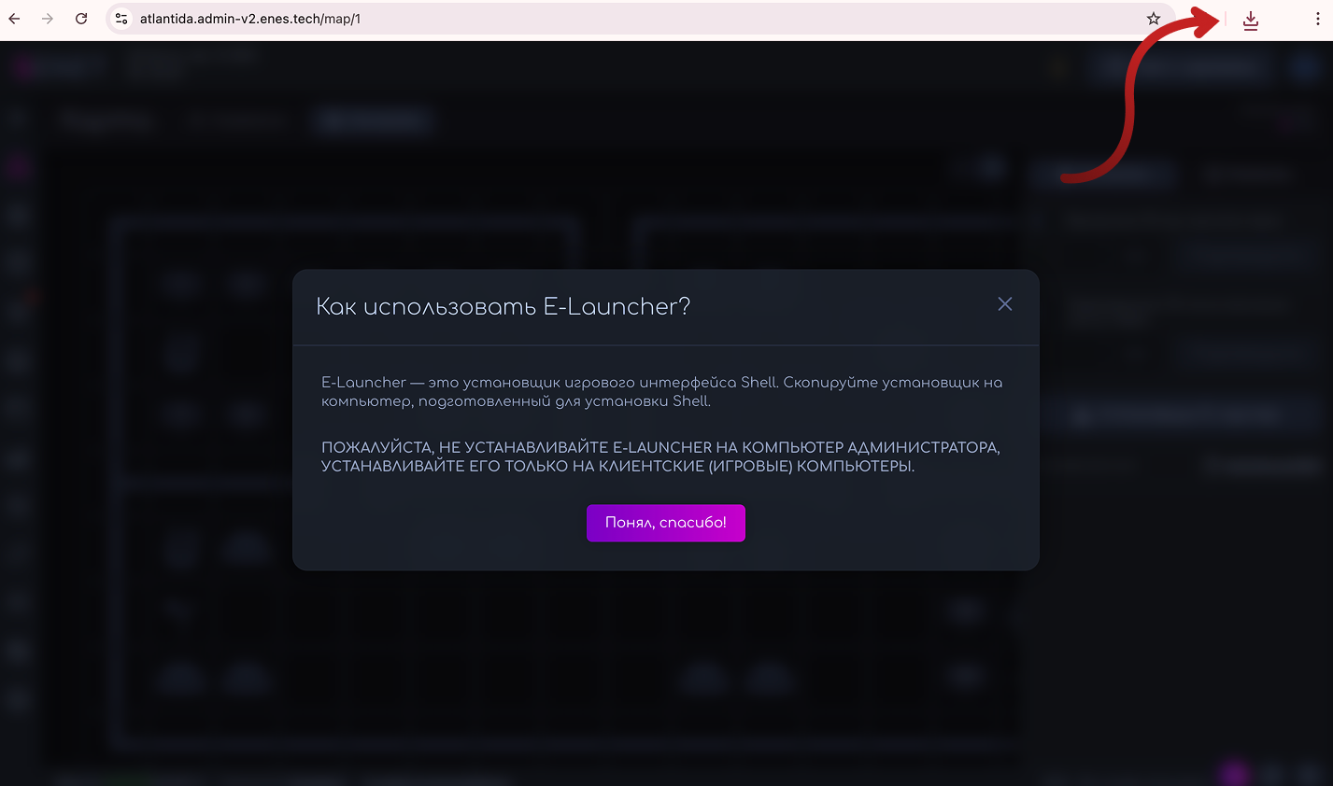Reload the atlantida admin page

(81, 18)
